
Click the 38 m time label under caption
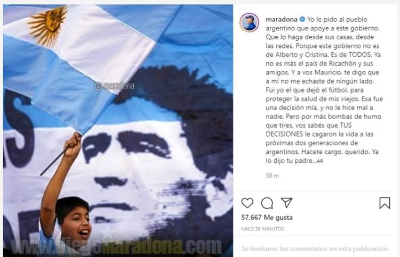click(272, 176)
